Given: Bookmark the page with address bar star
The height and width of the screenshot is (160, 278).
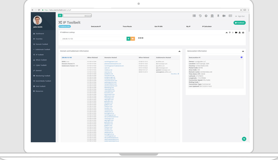Looking at the screenshot, I should [x=241, y=10].
